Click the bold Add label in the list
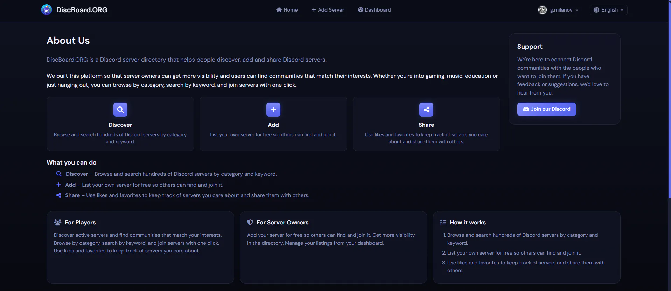The width and height of the screenshot is (671, 291). [70, 185]
